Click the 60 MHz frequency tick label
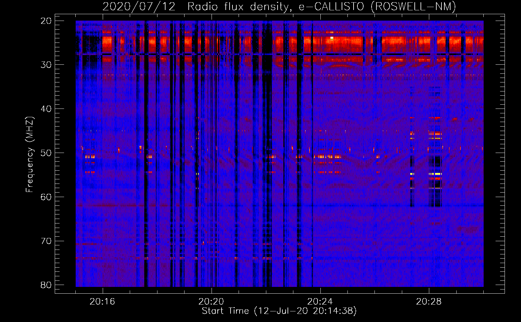 pos(46,197)
